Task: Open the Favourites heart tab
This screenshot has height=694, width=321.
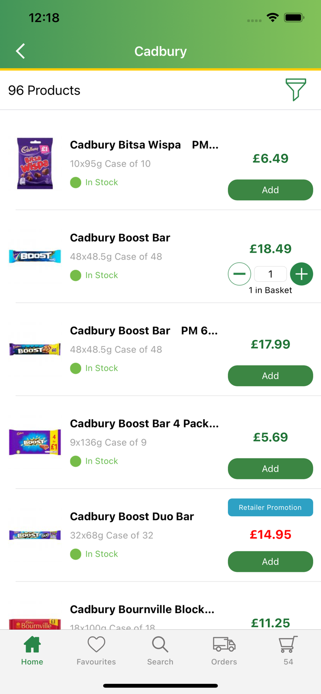Action: 96,651
